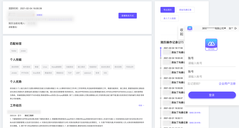Click the 收起 collapse panel tab
The height and width of the screenshot is (128, 239).
pyautogui.click(x=182, y=32)
